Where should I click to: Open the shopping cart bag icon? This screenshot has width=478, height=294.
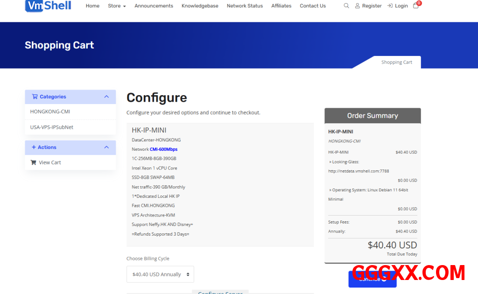416,6
